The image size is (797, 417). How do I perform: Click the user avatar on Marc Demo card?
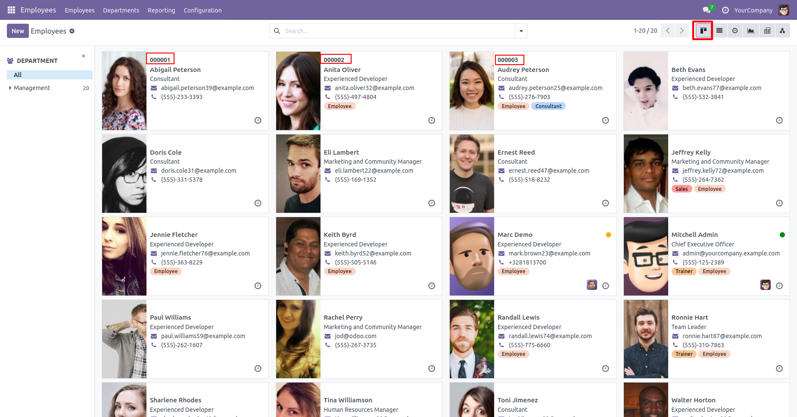[592, 285]
